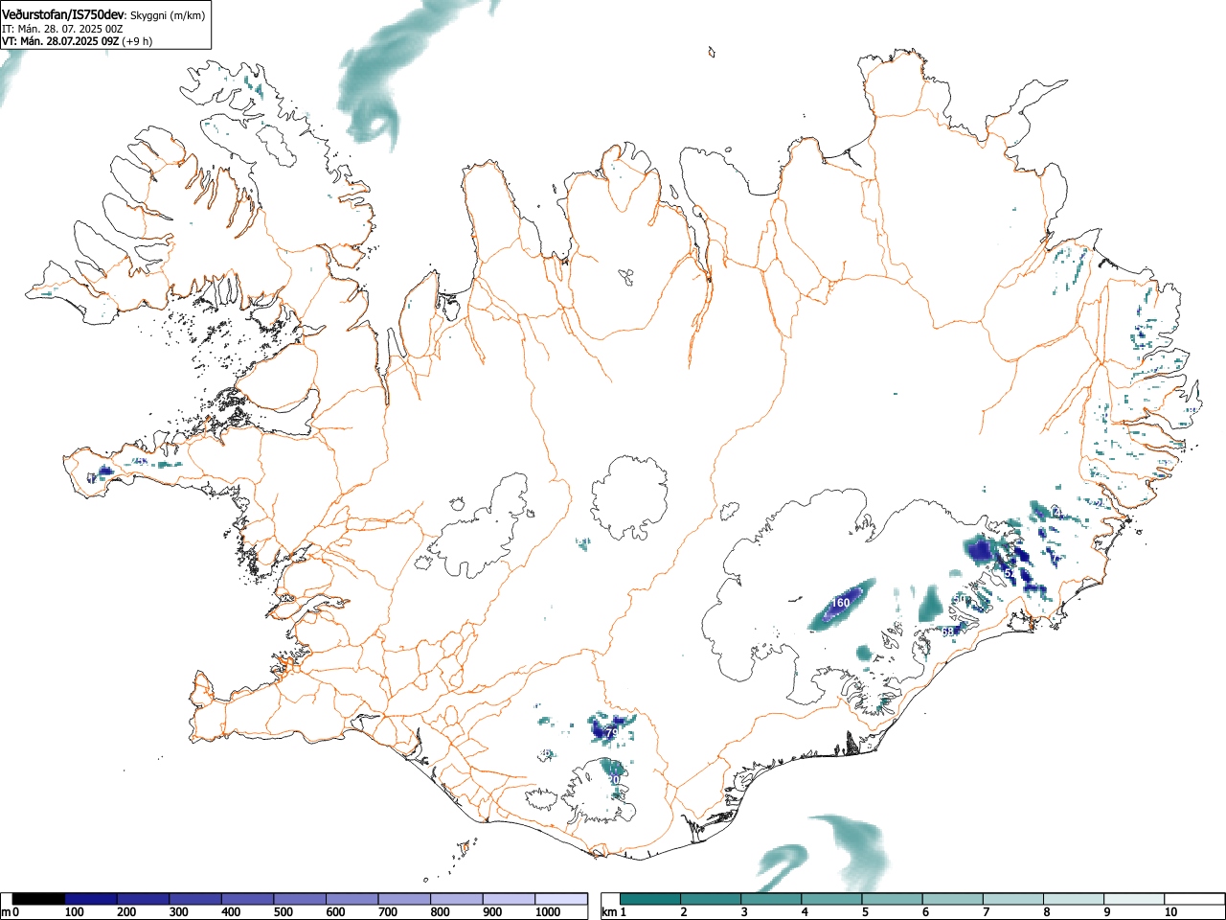Select the 100–200 m dark blue legend swatch
The image size is (1226, 920).
pos(91,899)
